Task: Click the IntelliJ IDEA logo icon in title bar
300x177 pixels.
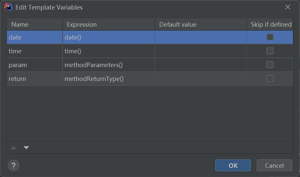Action: pyautogui.click(x=8, y=7)
